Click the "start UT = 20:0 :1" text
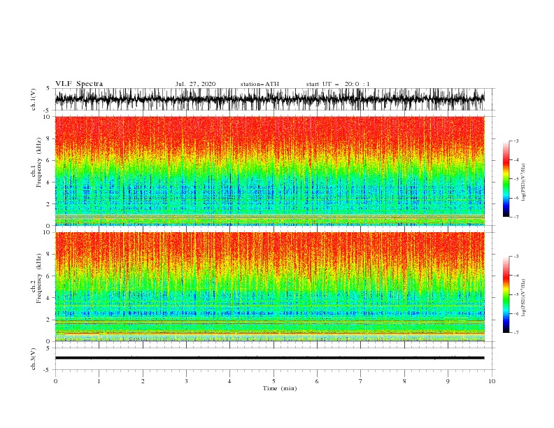Screen dimensions: 554x428 (x=338, y=84)
